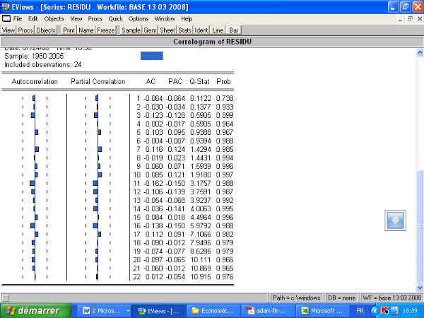Image resolution: width=424 pixels, height=318 pixels.
Task: Open the démarrer Start button
Action: [x=36, y=311]
